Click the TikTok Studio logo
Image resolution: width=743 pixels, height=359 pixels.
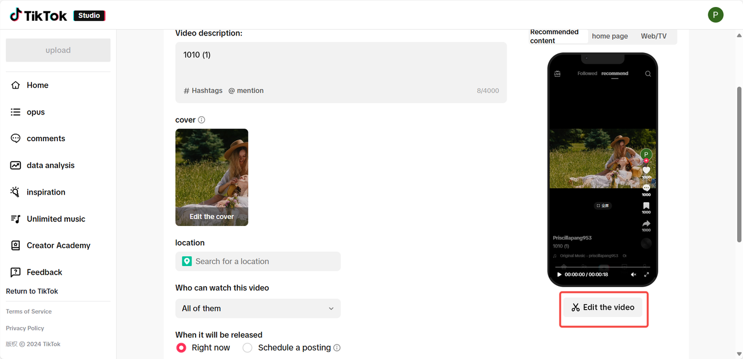coord(57,16)
